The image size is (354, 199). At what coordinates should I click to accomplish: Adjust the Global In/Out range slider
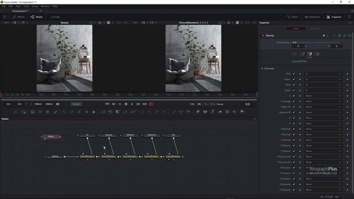[317, 43]
